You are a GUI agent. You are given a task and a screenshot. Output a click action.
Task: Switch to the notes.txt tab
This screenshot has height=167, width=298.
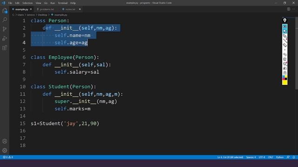pos(70,9)
